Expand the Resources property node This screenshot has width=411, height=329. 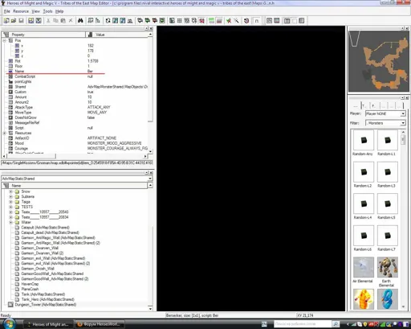point(4,133)
